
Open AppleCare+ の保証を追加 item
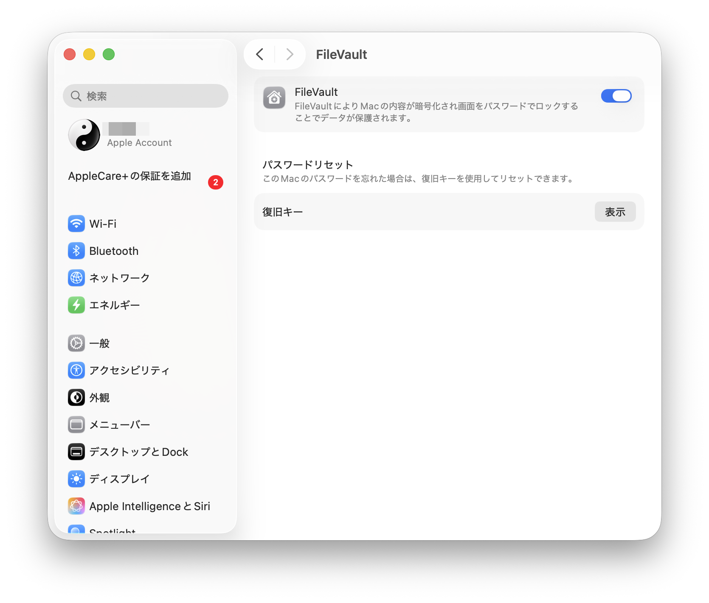click(129, 176)
